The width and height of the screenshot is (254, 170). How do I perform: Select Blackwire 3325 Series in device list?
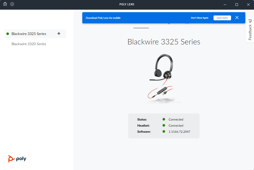click(29, 34)
